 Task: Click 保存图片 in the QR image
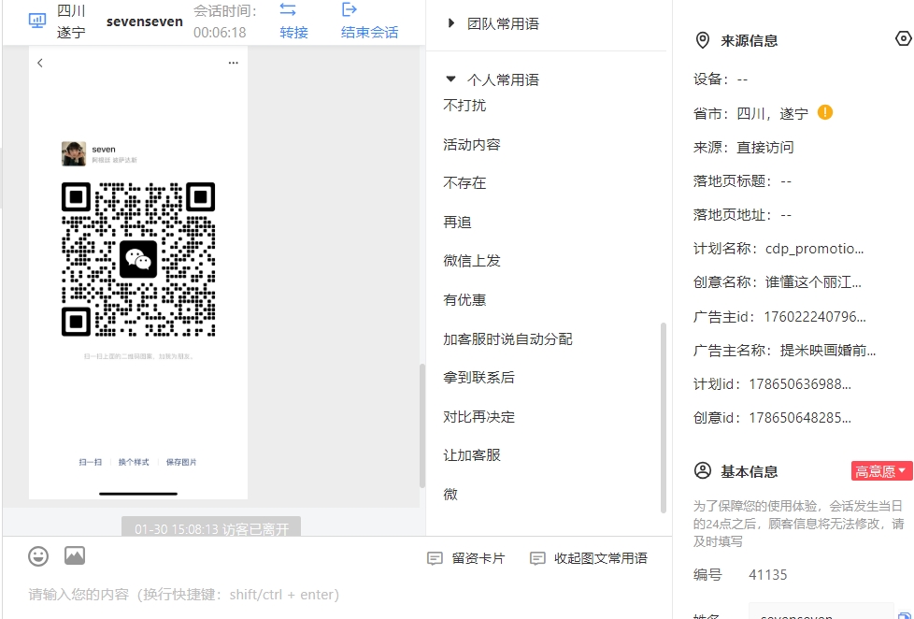click(x=181, y=462)
